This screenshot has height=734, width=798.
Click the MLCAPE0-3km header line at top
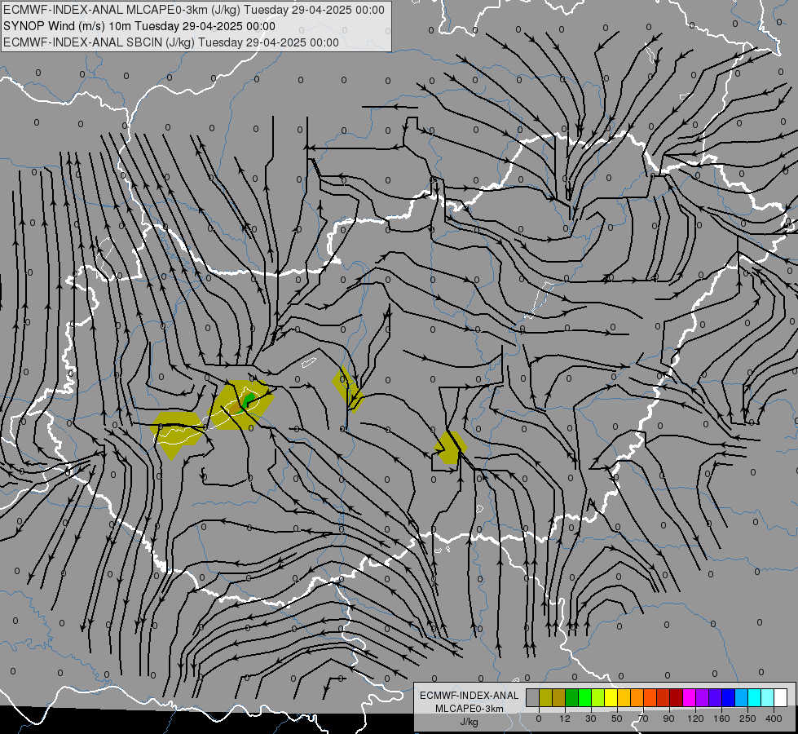click(x=194, y=10)
